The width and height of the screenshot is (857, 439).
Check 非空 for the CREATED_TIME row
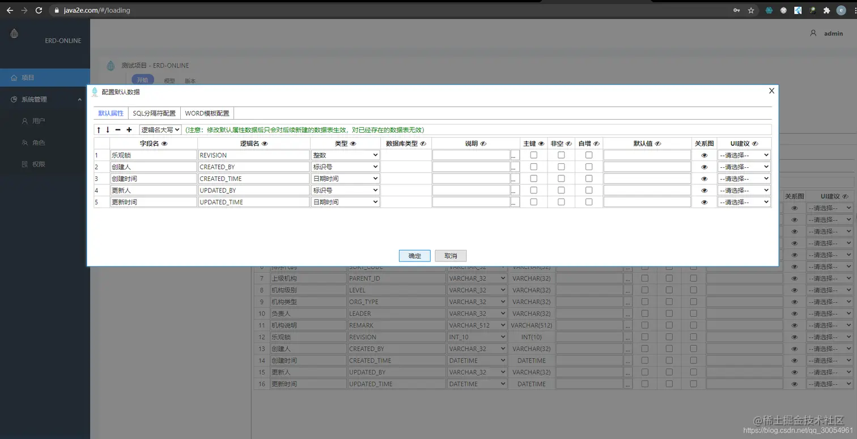point(561,178)
